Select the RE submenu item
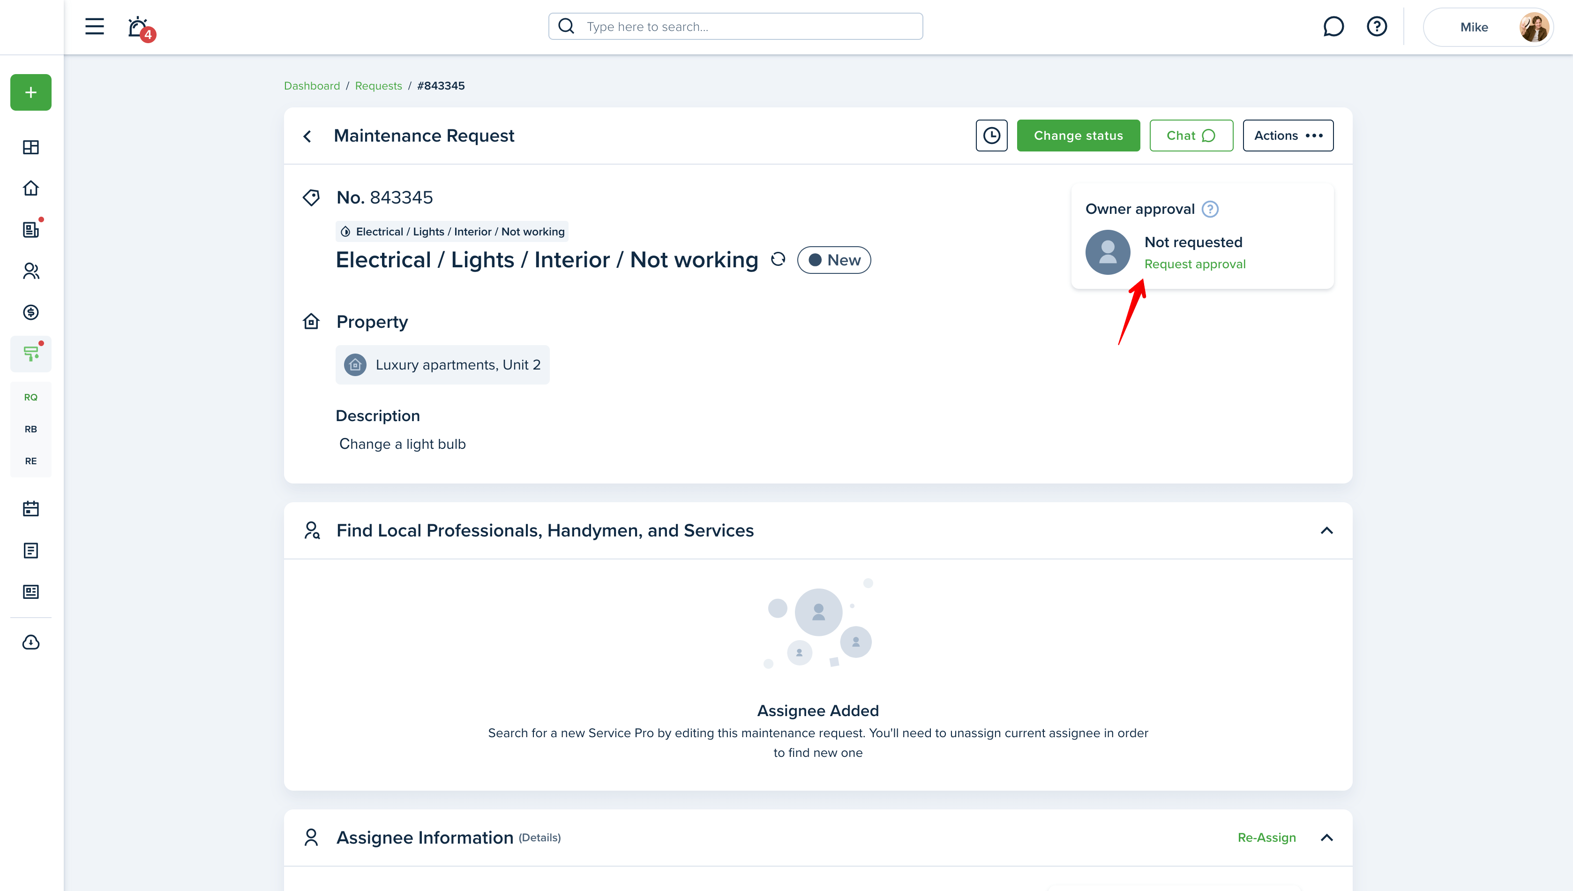The height and width of the screenshot is (891, 1573). (30, 461)
